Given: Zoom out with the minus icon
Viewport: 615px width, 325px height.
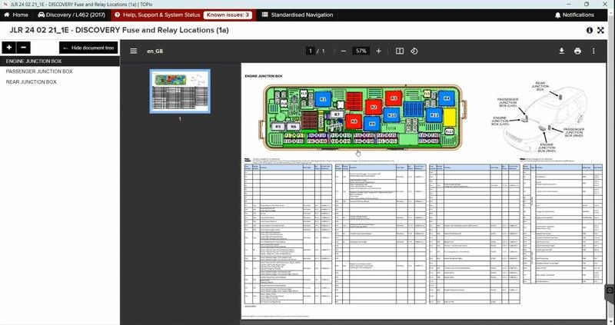Looking at the screenshot, I should [x=344, y=51].
